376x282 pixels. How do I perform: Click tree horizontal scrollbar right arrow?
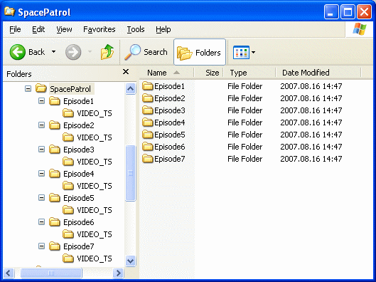point(118,273)
